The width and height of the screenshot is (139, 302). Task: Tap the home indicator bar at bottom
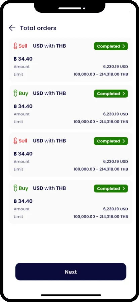coord(71,295)
